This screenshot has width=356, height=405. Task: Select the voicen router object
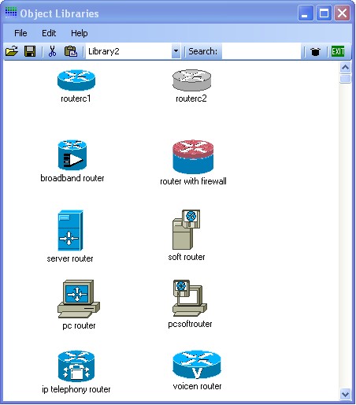pos(197,365)
